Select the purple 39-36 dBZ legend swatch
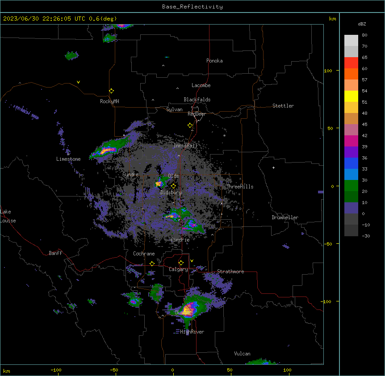385x376 pixels. 351,152
